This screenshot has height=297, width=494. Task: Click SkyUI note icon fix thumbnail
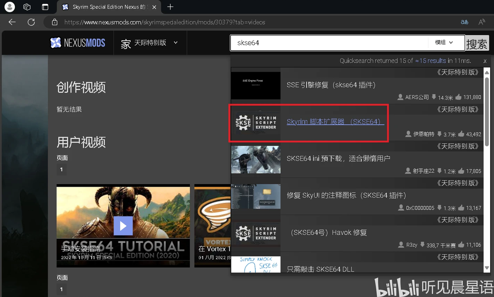click(256, 197)
